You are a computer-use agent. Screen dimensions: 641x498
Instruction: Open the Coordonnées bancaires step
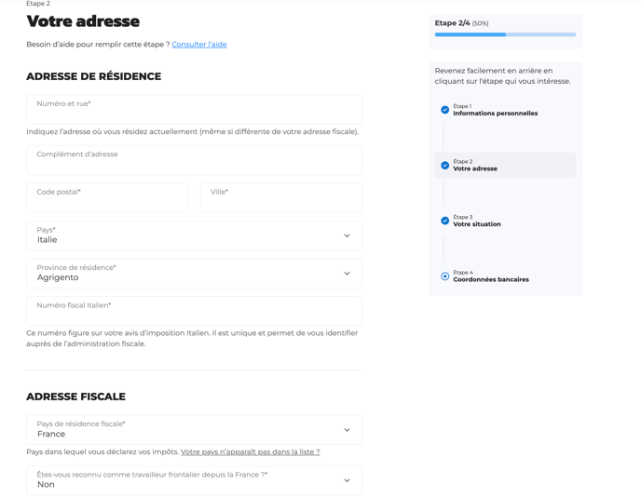pos(490,279)
